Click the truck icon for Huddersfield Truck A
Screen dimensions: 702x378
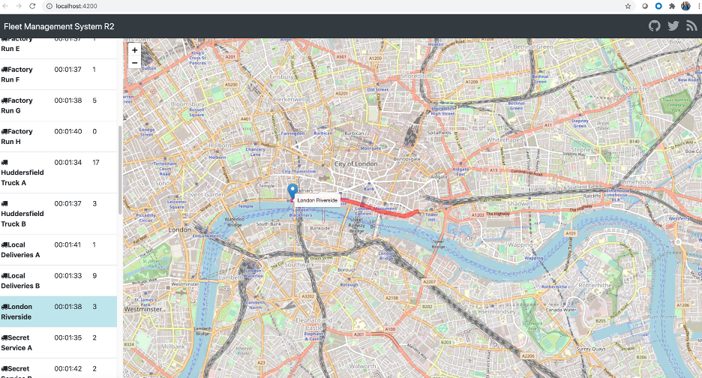[4, 162]
